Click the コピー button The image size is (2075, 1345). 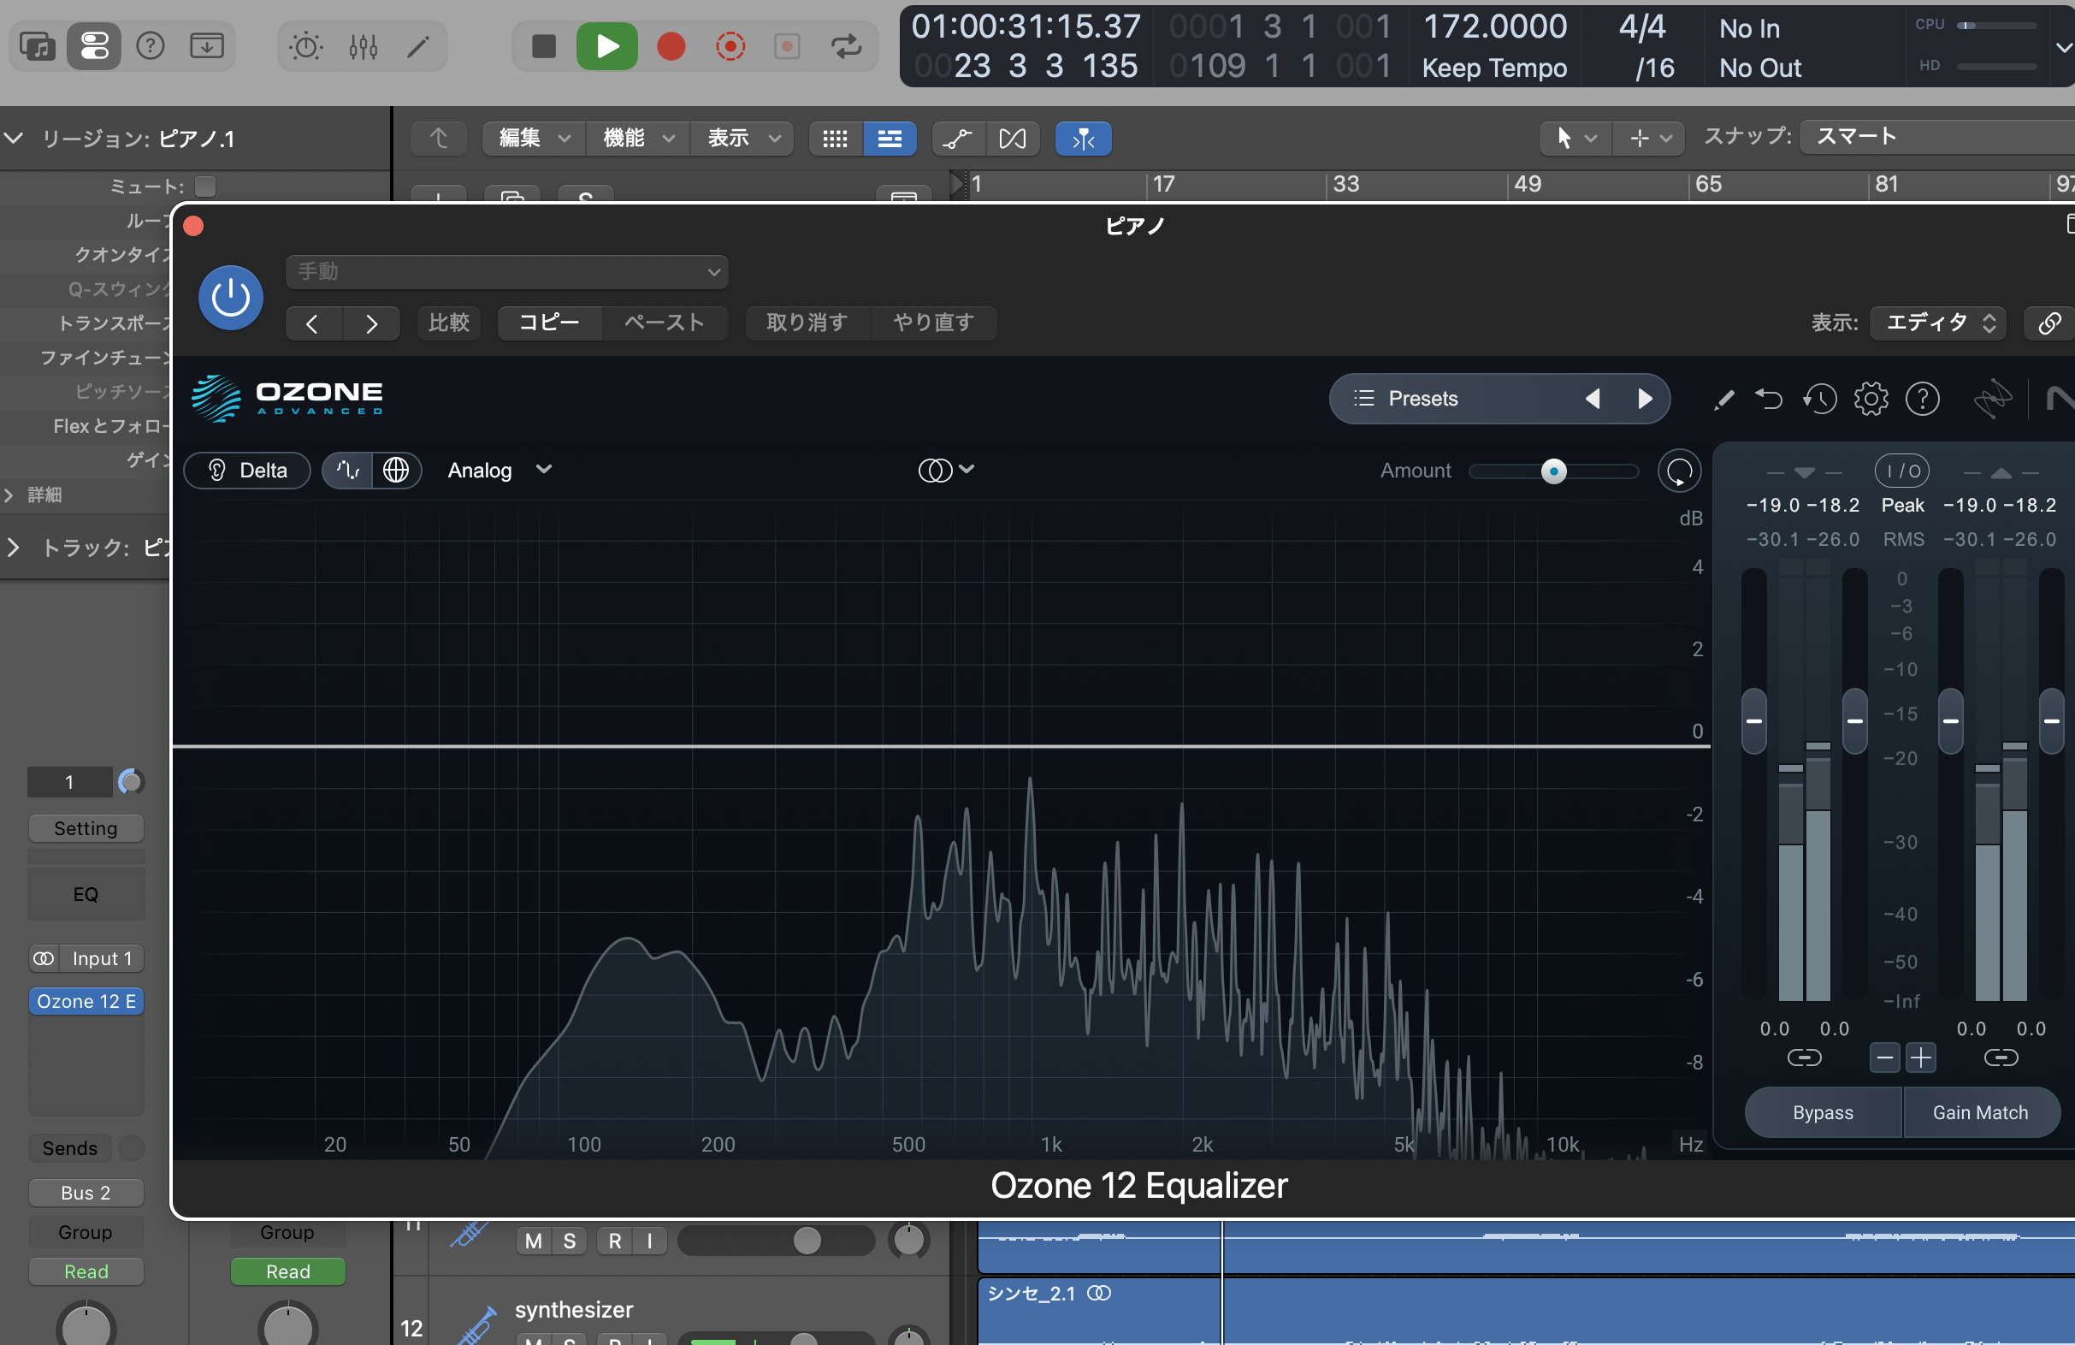click(549, 323)
